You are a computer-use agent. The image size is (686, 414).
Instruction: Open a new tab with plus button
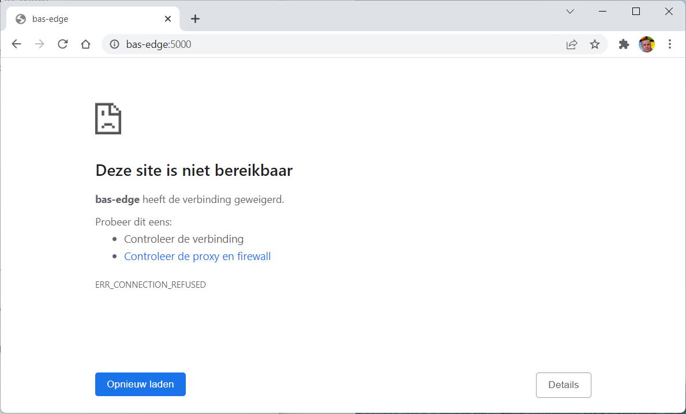tap(195, 19)
